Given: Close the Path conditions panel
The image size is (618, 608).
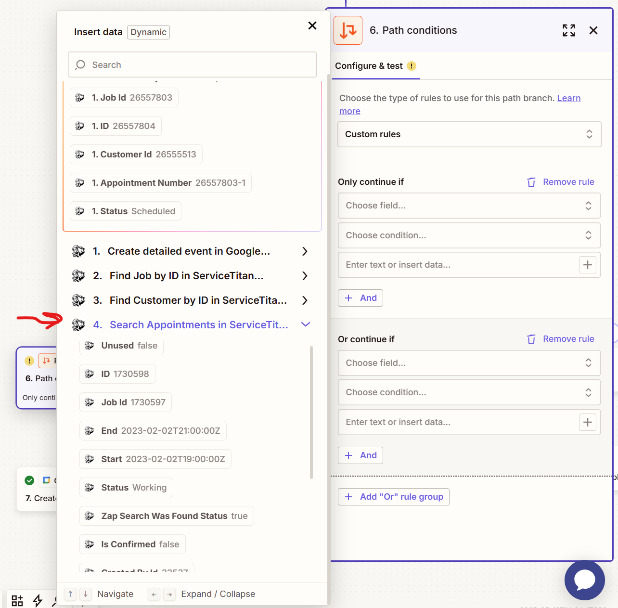Looking at the screenshot, I should coord(593,30).
